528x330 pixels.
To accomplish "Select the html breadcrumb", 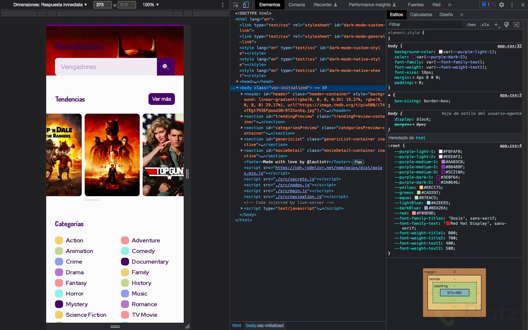I will coord(236,326).
